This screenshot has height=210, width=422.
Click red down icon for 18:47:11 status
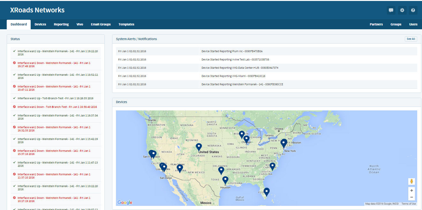pyautogui.click(x=14, y=86)
